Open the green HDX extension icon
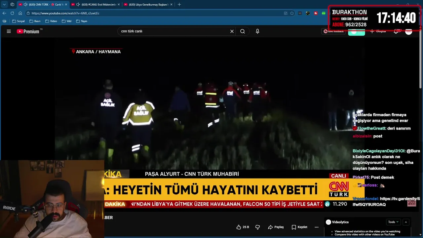 324,13
